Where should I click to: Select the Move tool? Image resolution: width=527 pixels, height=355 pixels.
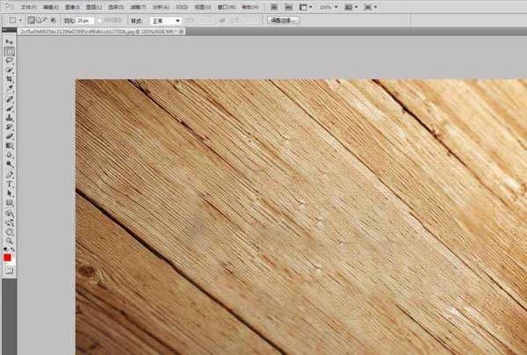(10, 42)
